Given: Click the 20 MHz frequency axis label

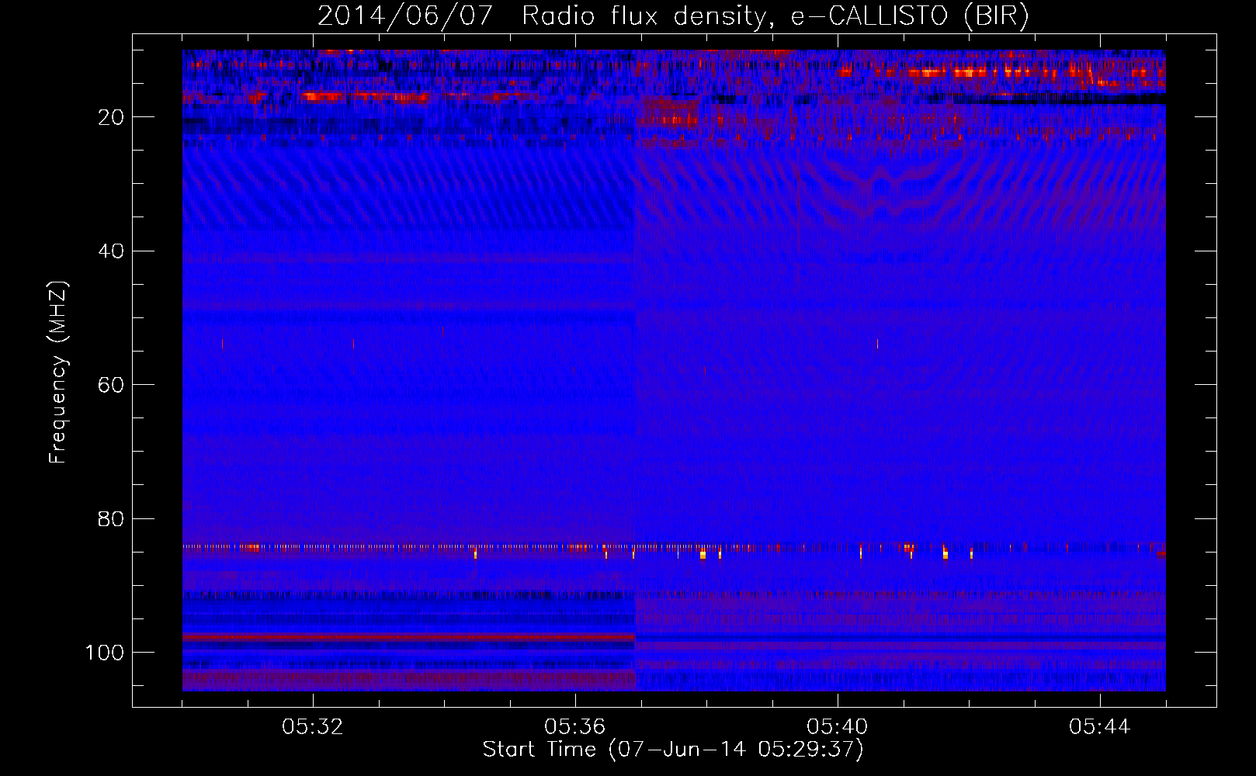Looking at the screenshot, I should click(x=111, y=117).
